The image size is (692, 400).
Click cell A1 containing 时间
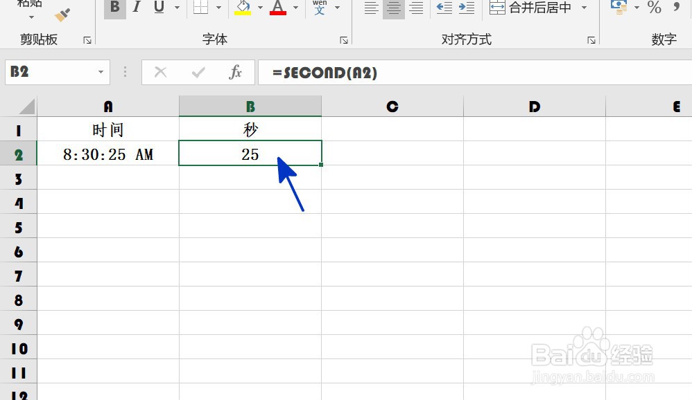pos(108,129)
